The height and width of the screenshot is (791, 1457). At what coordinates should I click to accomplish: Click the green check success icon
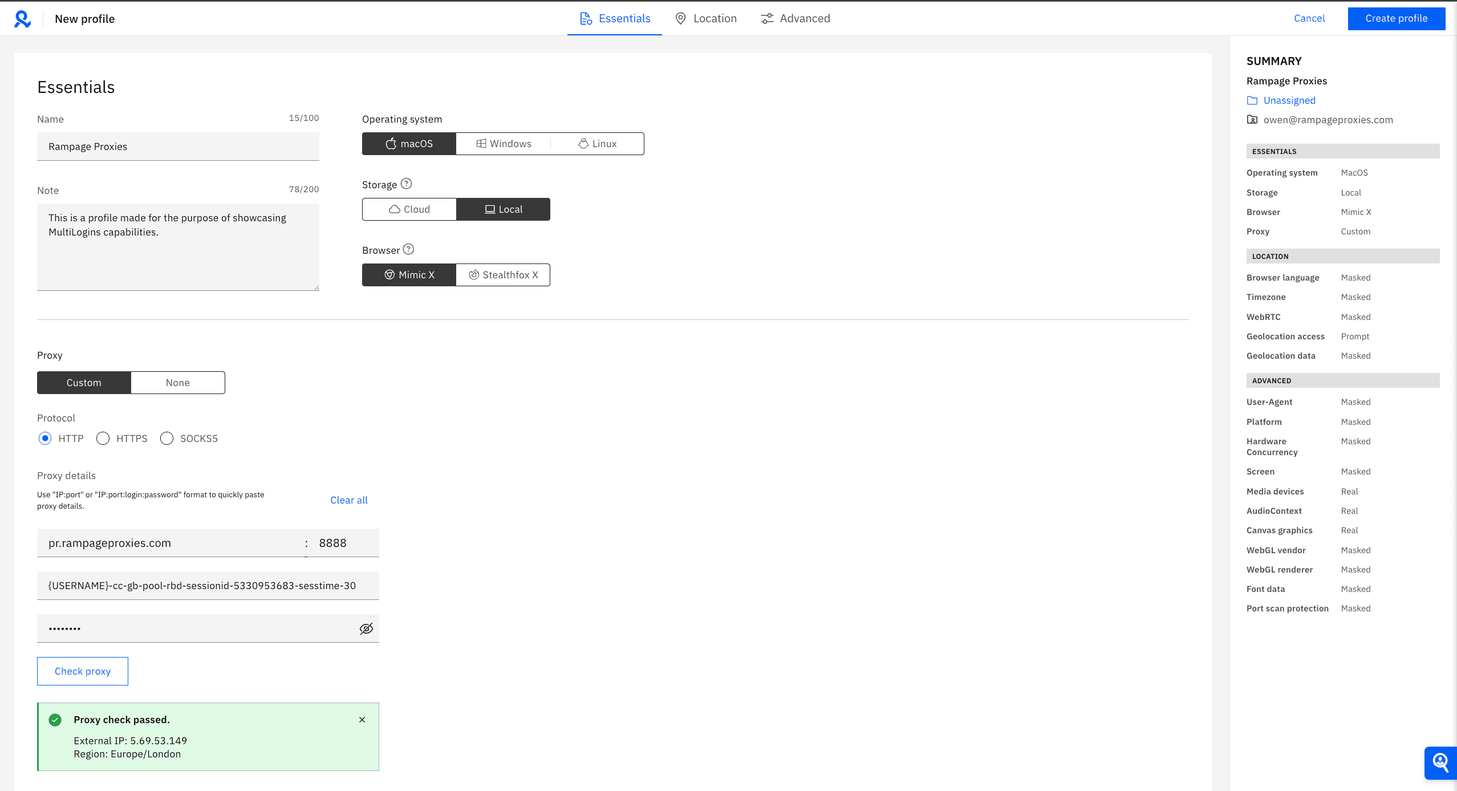point(55,720)
